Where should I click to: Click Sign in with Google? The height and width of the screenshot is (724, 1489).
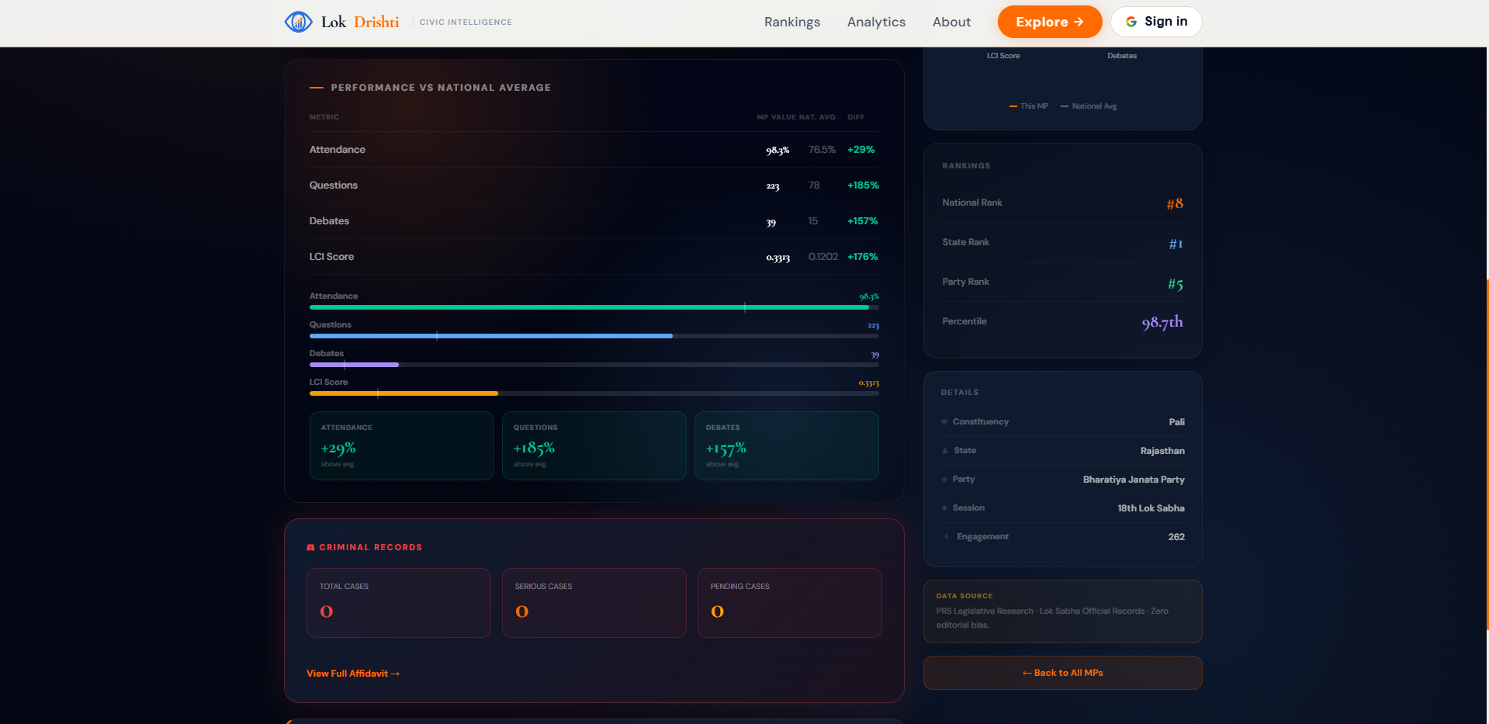(1155, 21)
